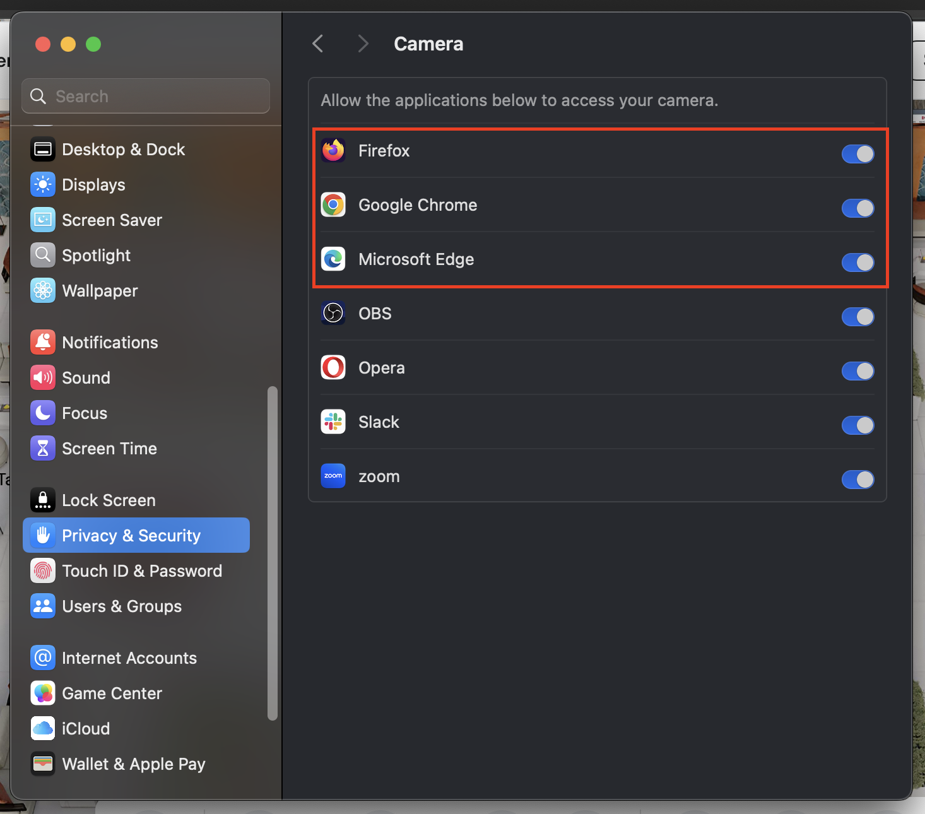The height and width of the screenshot is (814, 925).
Task: Go back using the left chevron
Action: pyautogui.click(x=318, y=44)
